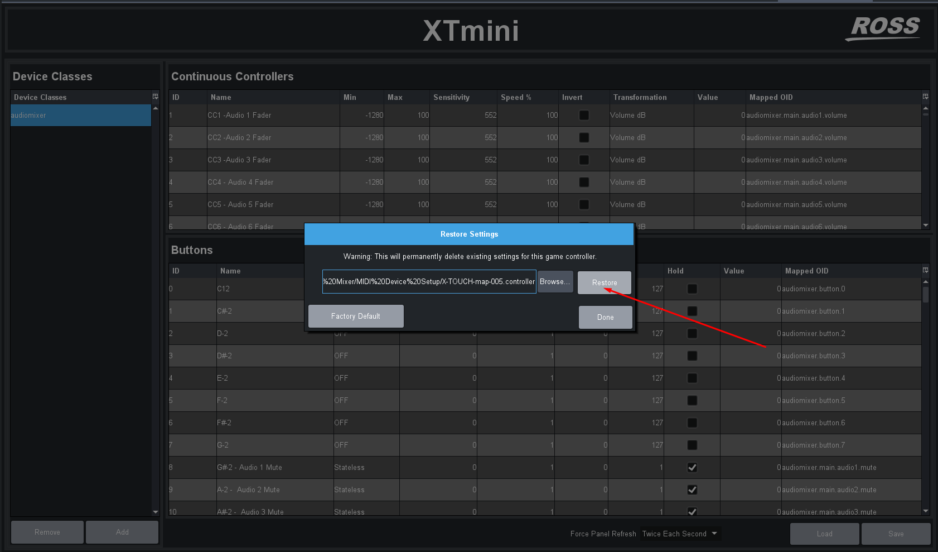Select 'G#2 - Audio 1 Mute' name cell
938x552 pixels.
274,467
